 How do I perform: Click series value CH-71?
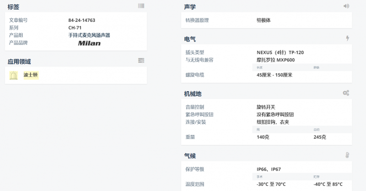[x=75, y=27]
